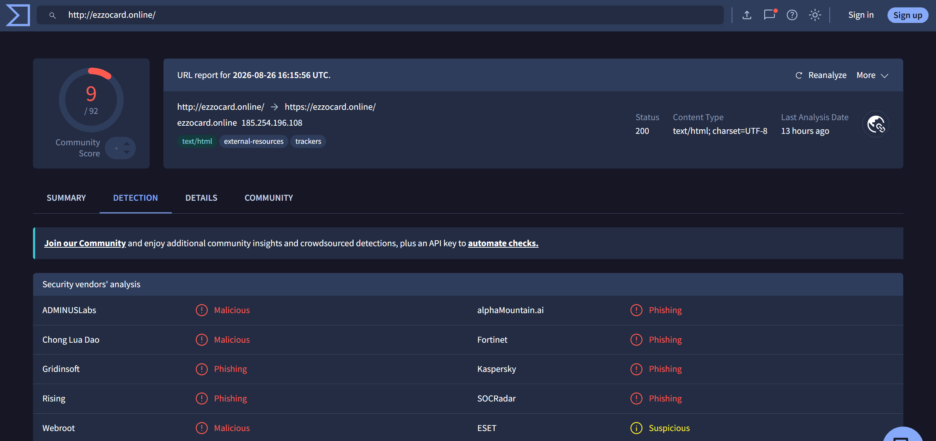
Task: Click the '13 hours ago' analysis date
Action: click(x=805, y=130)
